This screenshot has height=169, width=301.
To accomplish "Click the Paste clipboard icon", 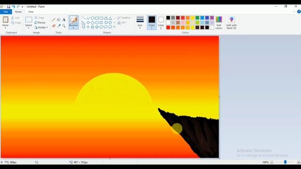I will (x=5, y=20).
